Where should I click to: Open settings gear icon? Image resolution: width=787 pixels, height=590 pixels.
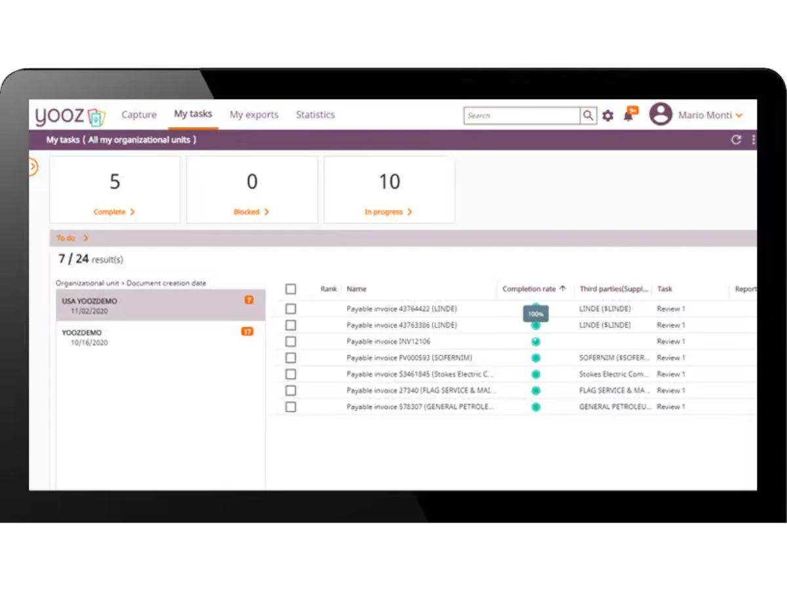pos(608,116)
